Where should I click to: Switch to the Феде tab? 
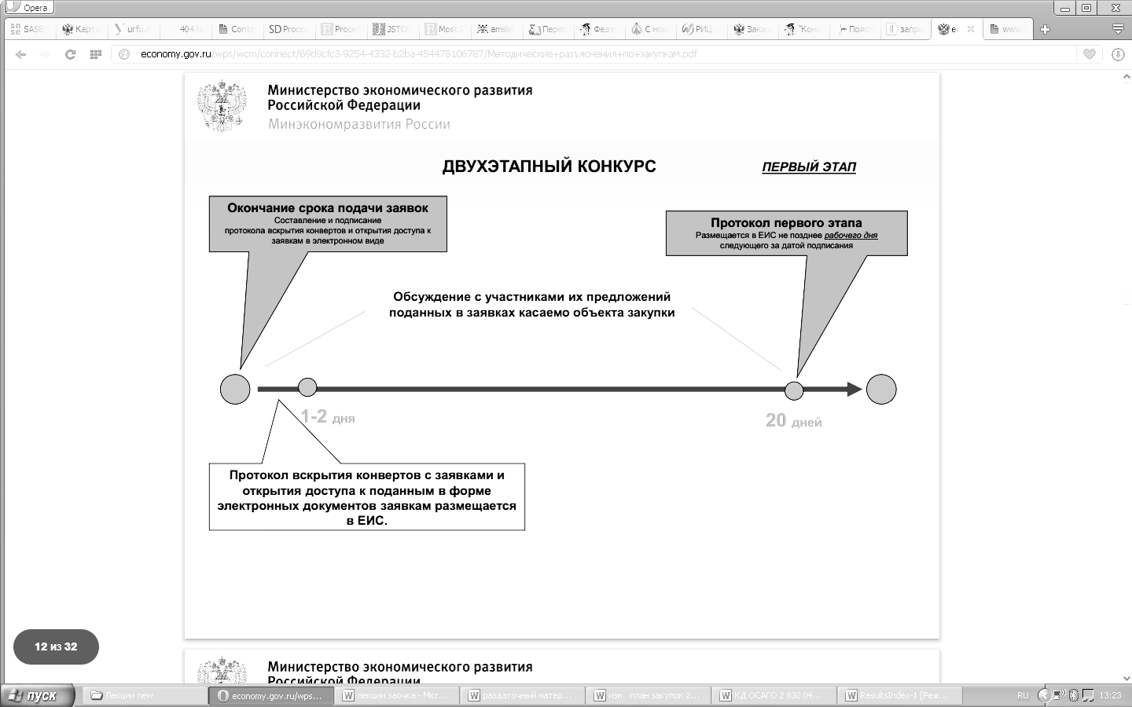(597, 29)
